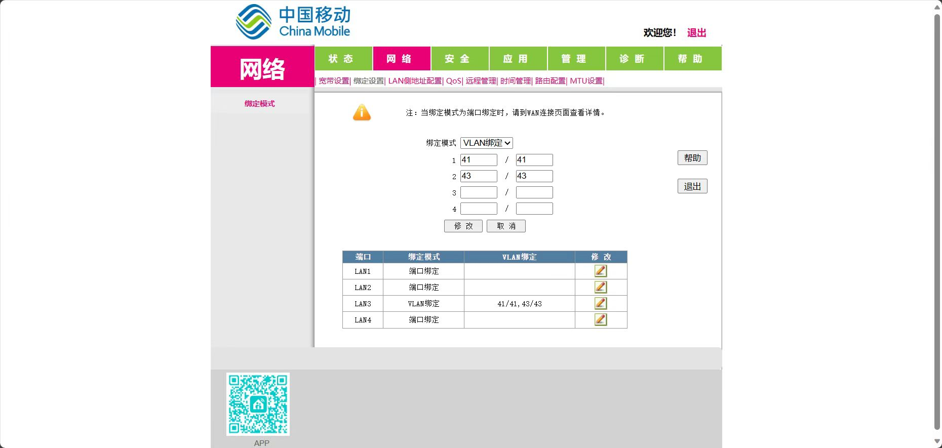Open the 帮助 tab

pyautogui.click(x=693, y=59)
